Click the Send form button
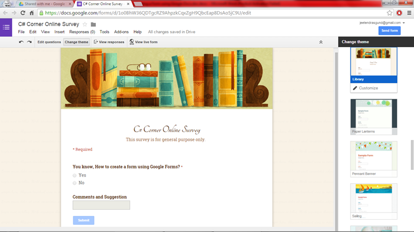Screen dimensions: 414x232 pos(390,31)
